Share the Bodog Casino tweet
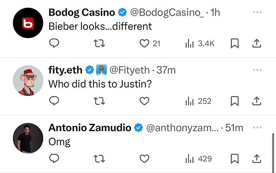 [257, 43]
